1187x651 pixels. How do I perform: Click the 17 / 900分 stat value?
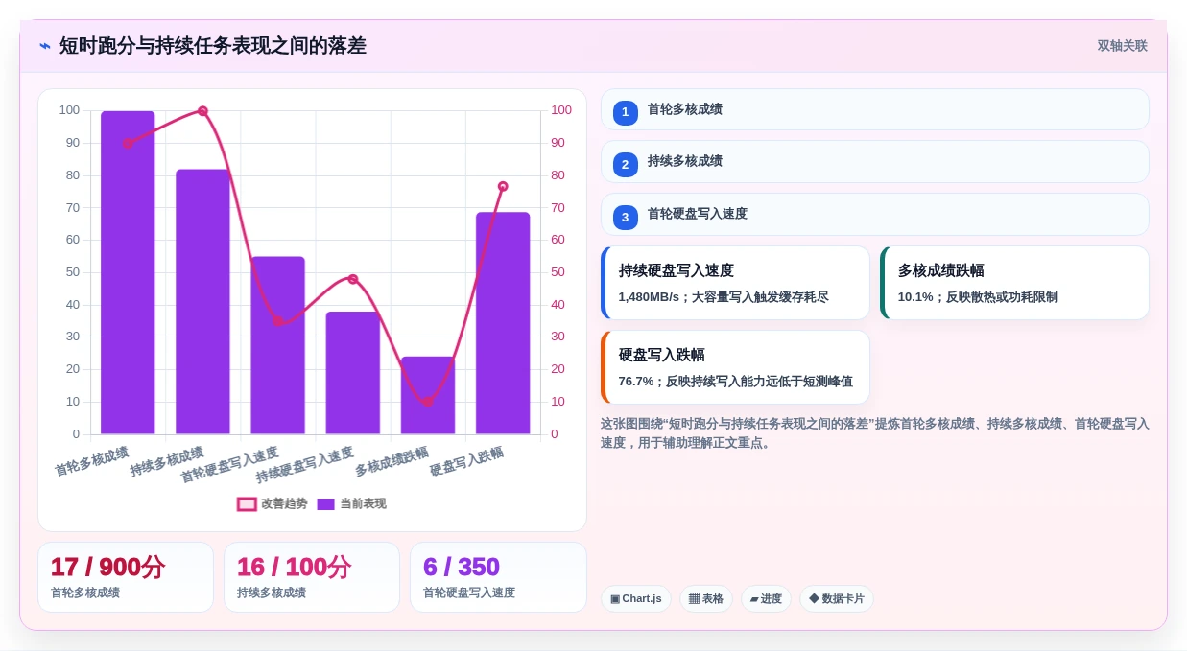[x=107, y=568]
